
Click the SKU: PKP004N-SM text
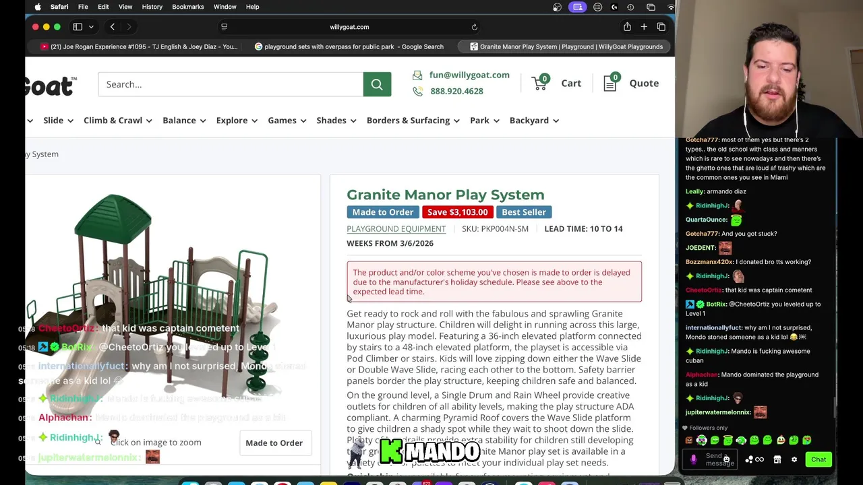pos(495,229)
